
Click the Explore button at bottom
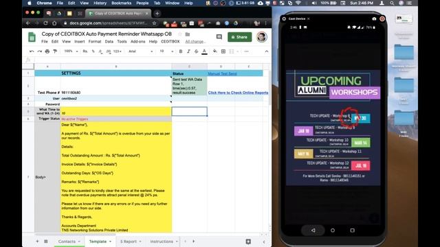click(x=248, y=242)
